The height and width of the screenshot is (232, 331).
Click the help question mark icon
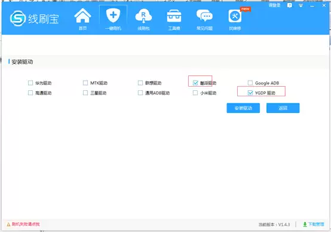click(290, 5)
